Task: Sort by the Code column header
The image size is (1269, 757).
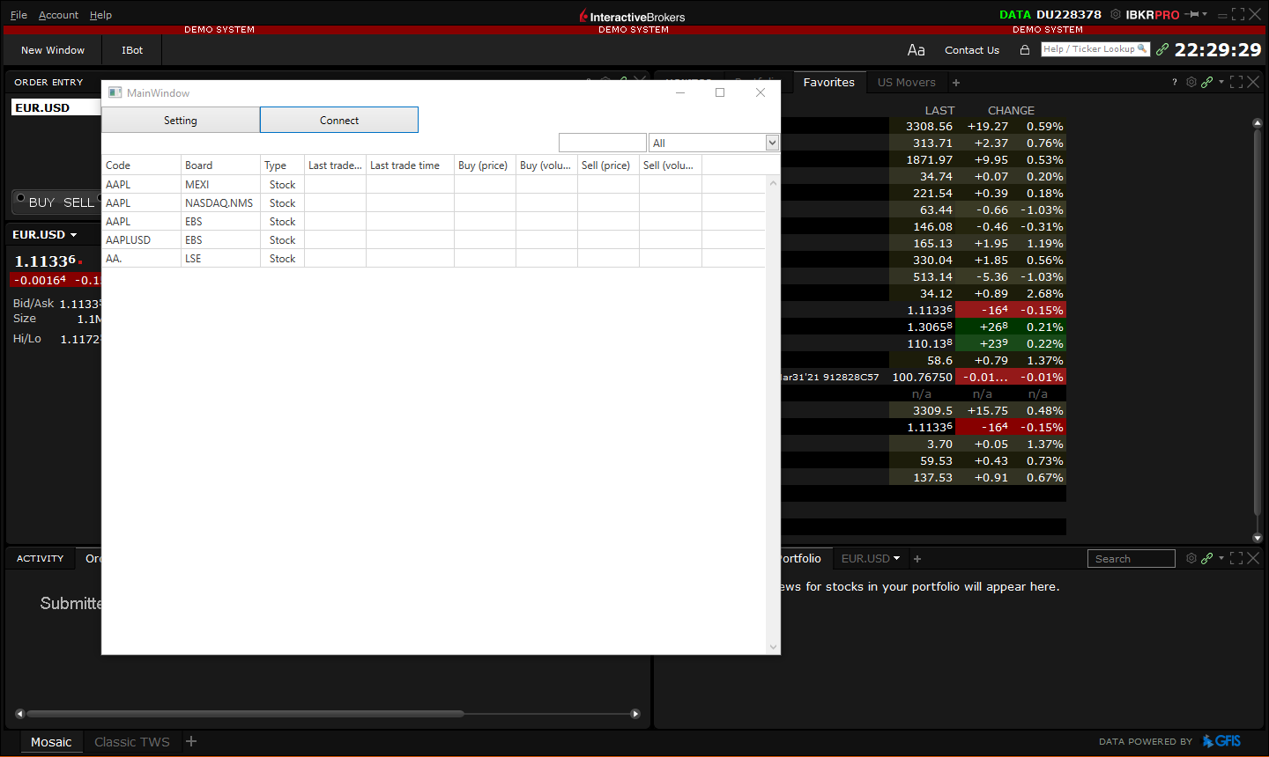Action: pos(141,165)
